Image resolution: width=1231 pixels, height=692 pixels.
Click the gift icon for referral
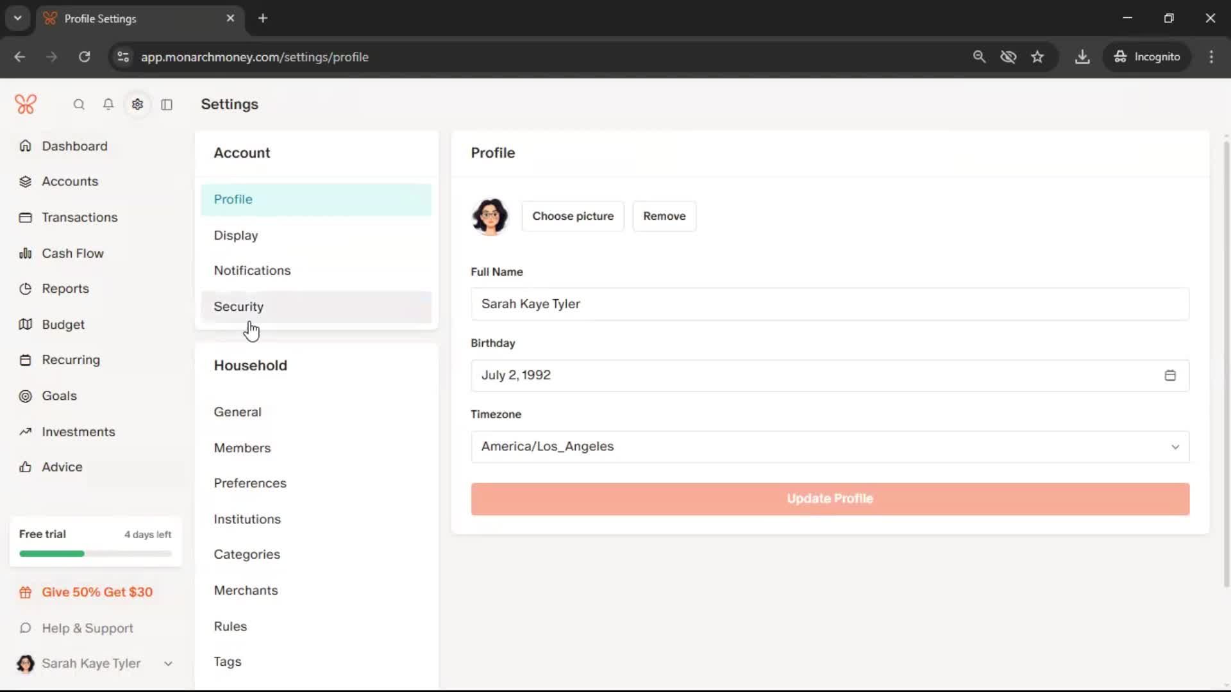[26, 593]
